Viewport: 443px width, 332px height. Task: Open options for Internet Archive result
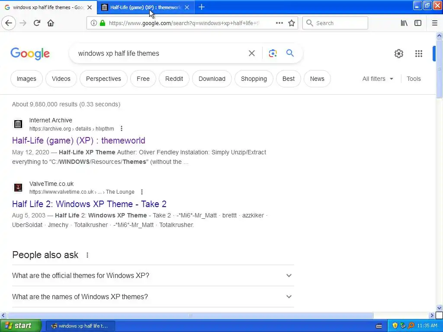(122, 128)
